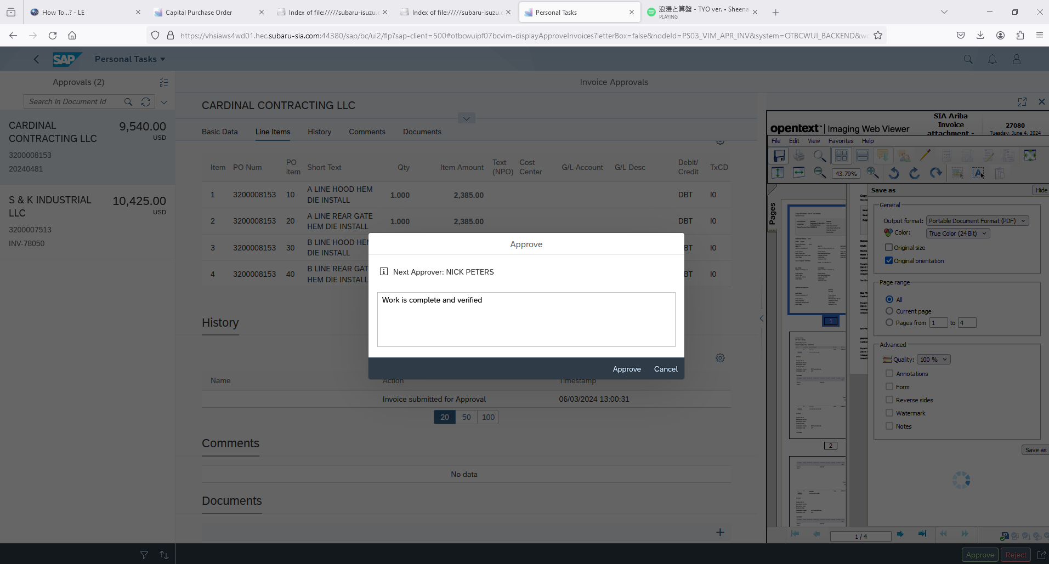The height and width of the screenshot is (564, 1049).
Task: Click the refresh icon beside document search
Action: (x=146, y=102)
